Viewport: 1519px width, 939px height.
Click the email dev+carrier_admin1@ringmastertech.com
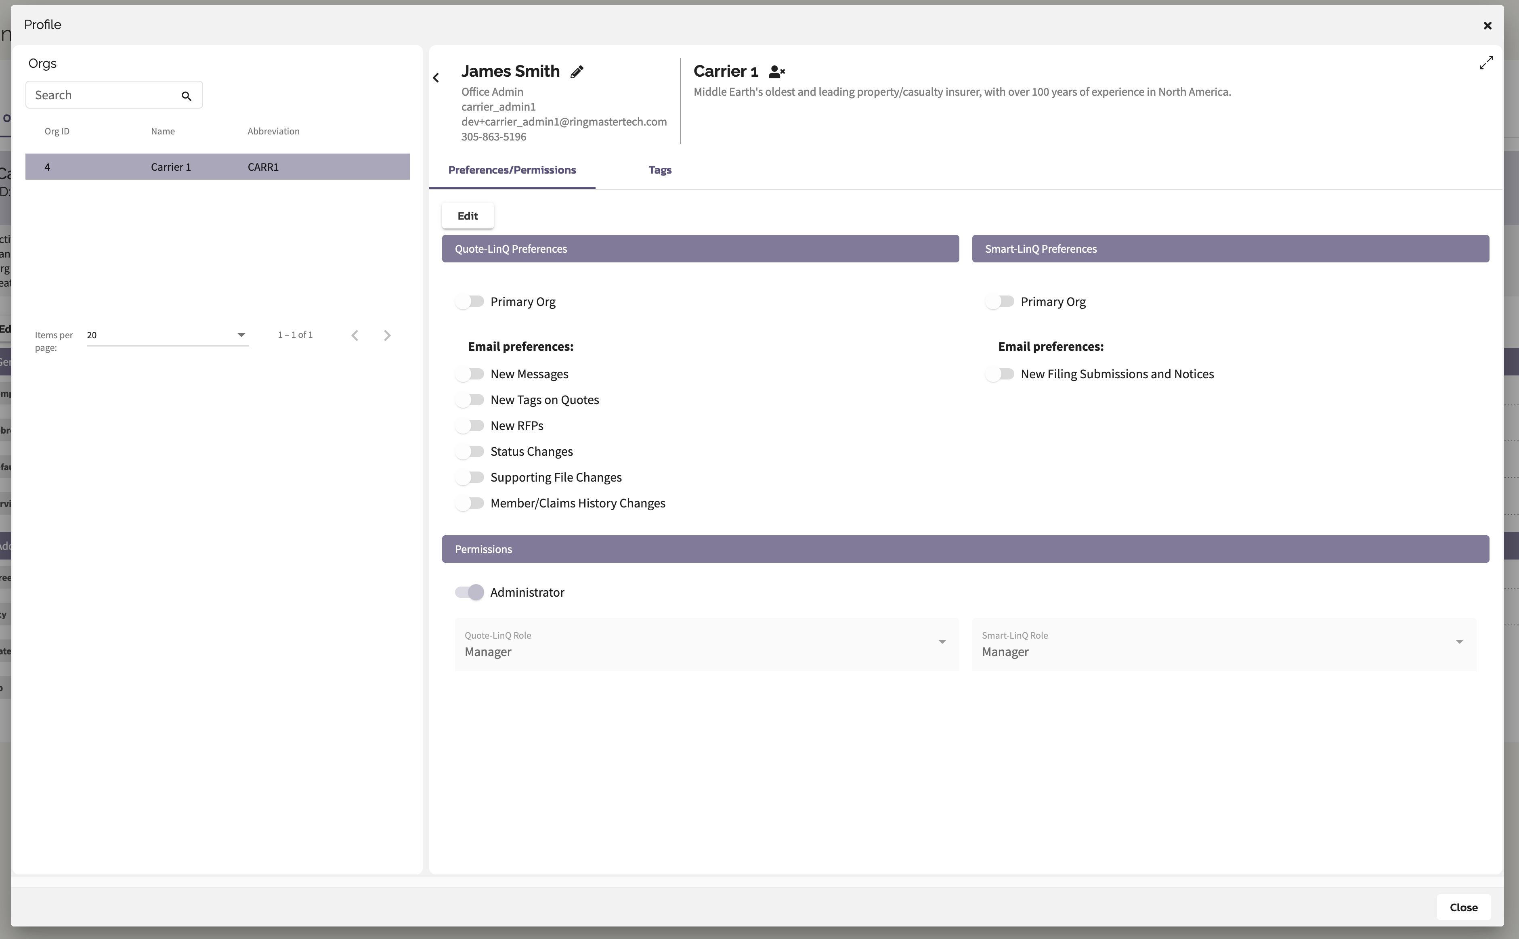tap(564, 122)
